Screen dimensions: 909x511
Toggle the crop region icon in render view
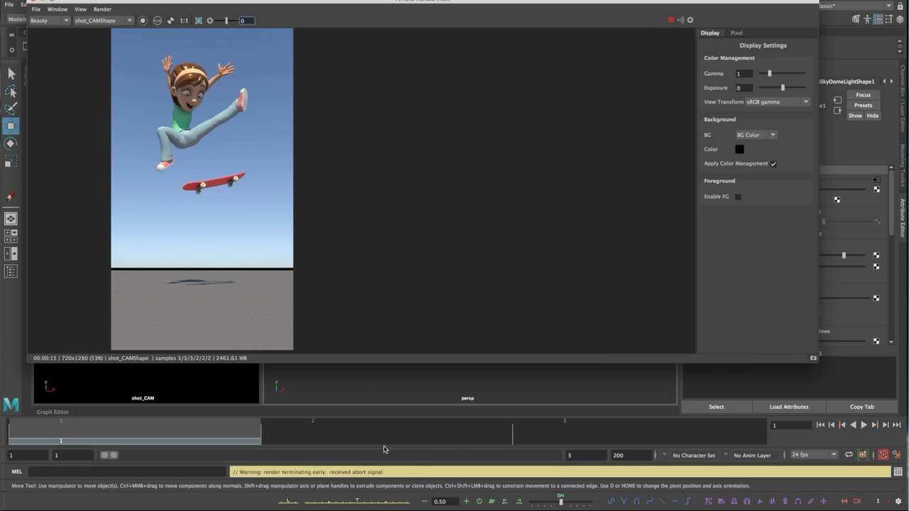pyautogui.click(x=198, y=21)
